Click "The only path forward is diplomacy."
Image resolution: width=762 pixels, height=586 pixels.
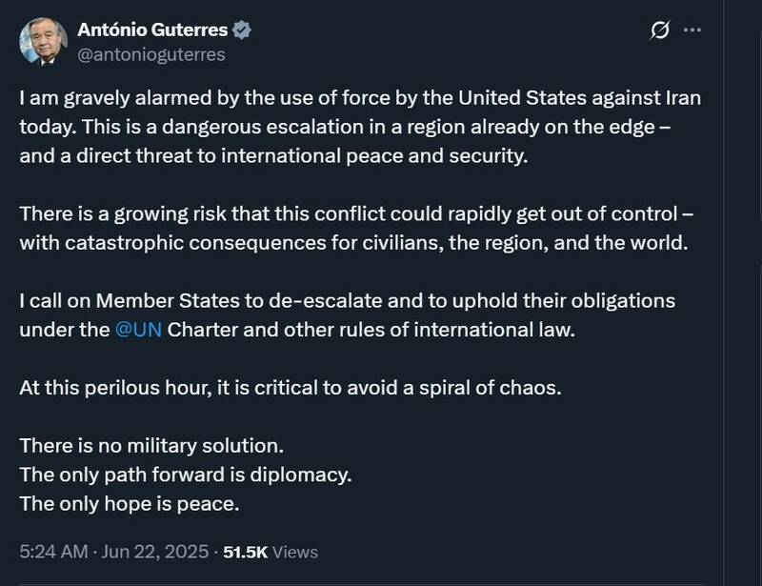tap(178, 474)
